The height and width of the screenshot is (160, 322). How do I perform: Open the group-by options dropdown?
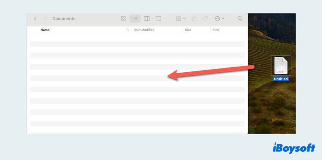pos(180,19)
